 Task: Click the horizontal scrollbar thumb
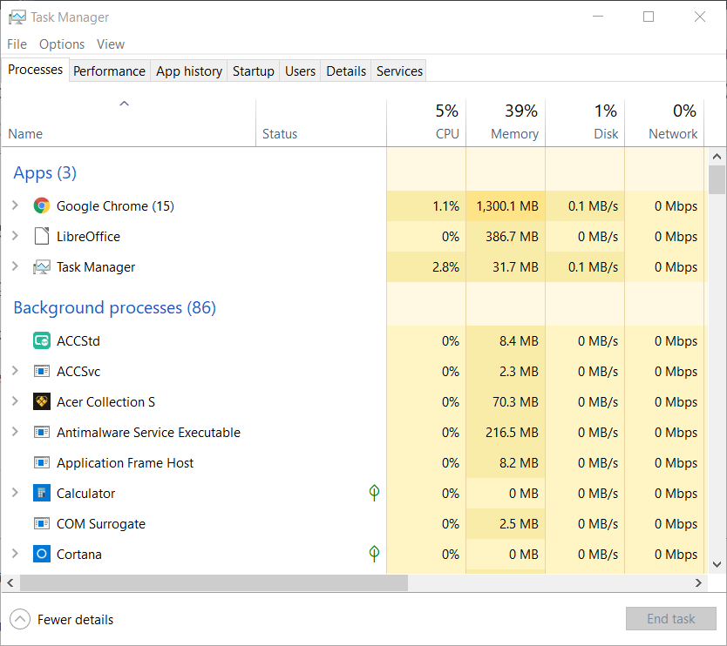[214, 582]
